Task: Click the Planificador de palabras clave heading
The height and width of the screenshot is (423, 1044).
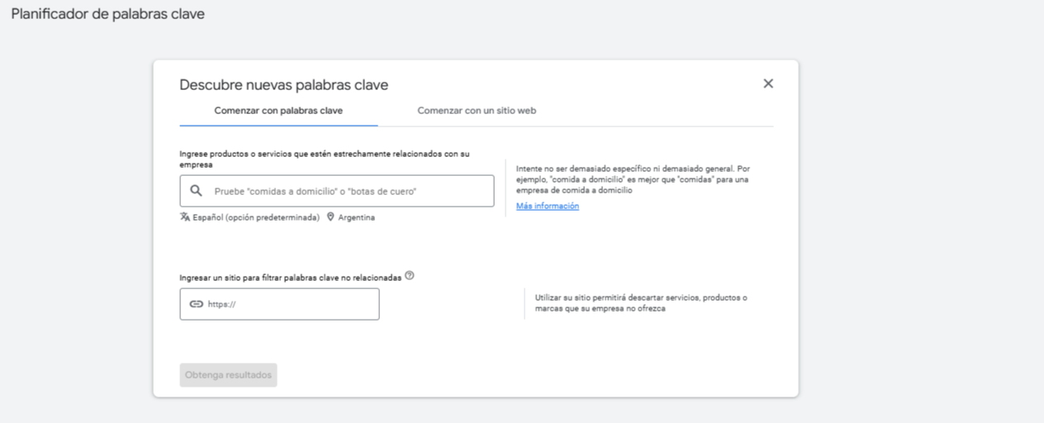Action: click(107, 14)
